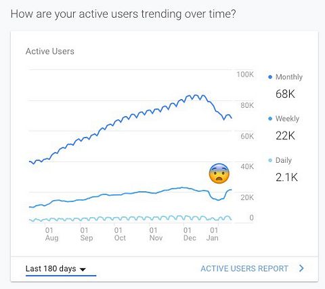Click the 01 Dec axis marker
325x289 pixels.
click(190, 234)
